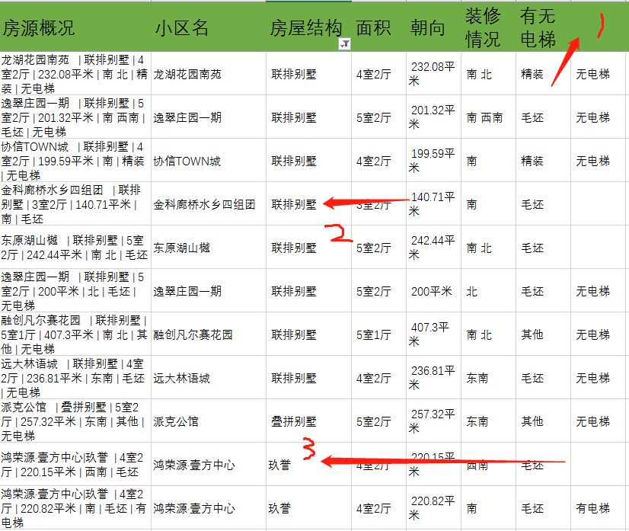This screenshot has height=531, width=629.
Task: Select the standalone 242.44平米 cell
Action: point(433,248)
